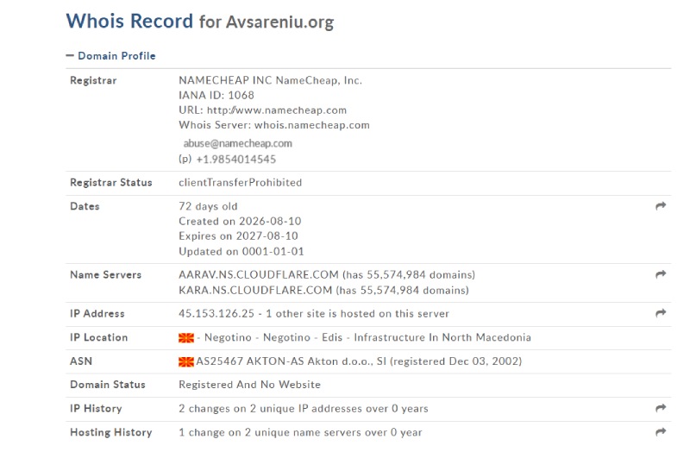Click NAMECHEAP INC NameCheap, Inc. text

click(x=270, y=80)
